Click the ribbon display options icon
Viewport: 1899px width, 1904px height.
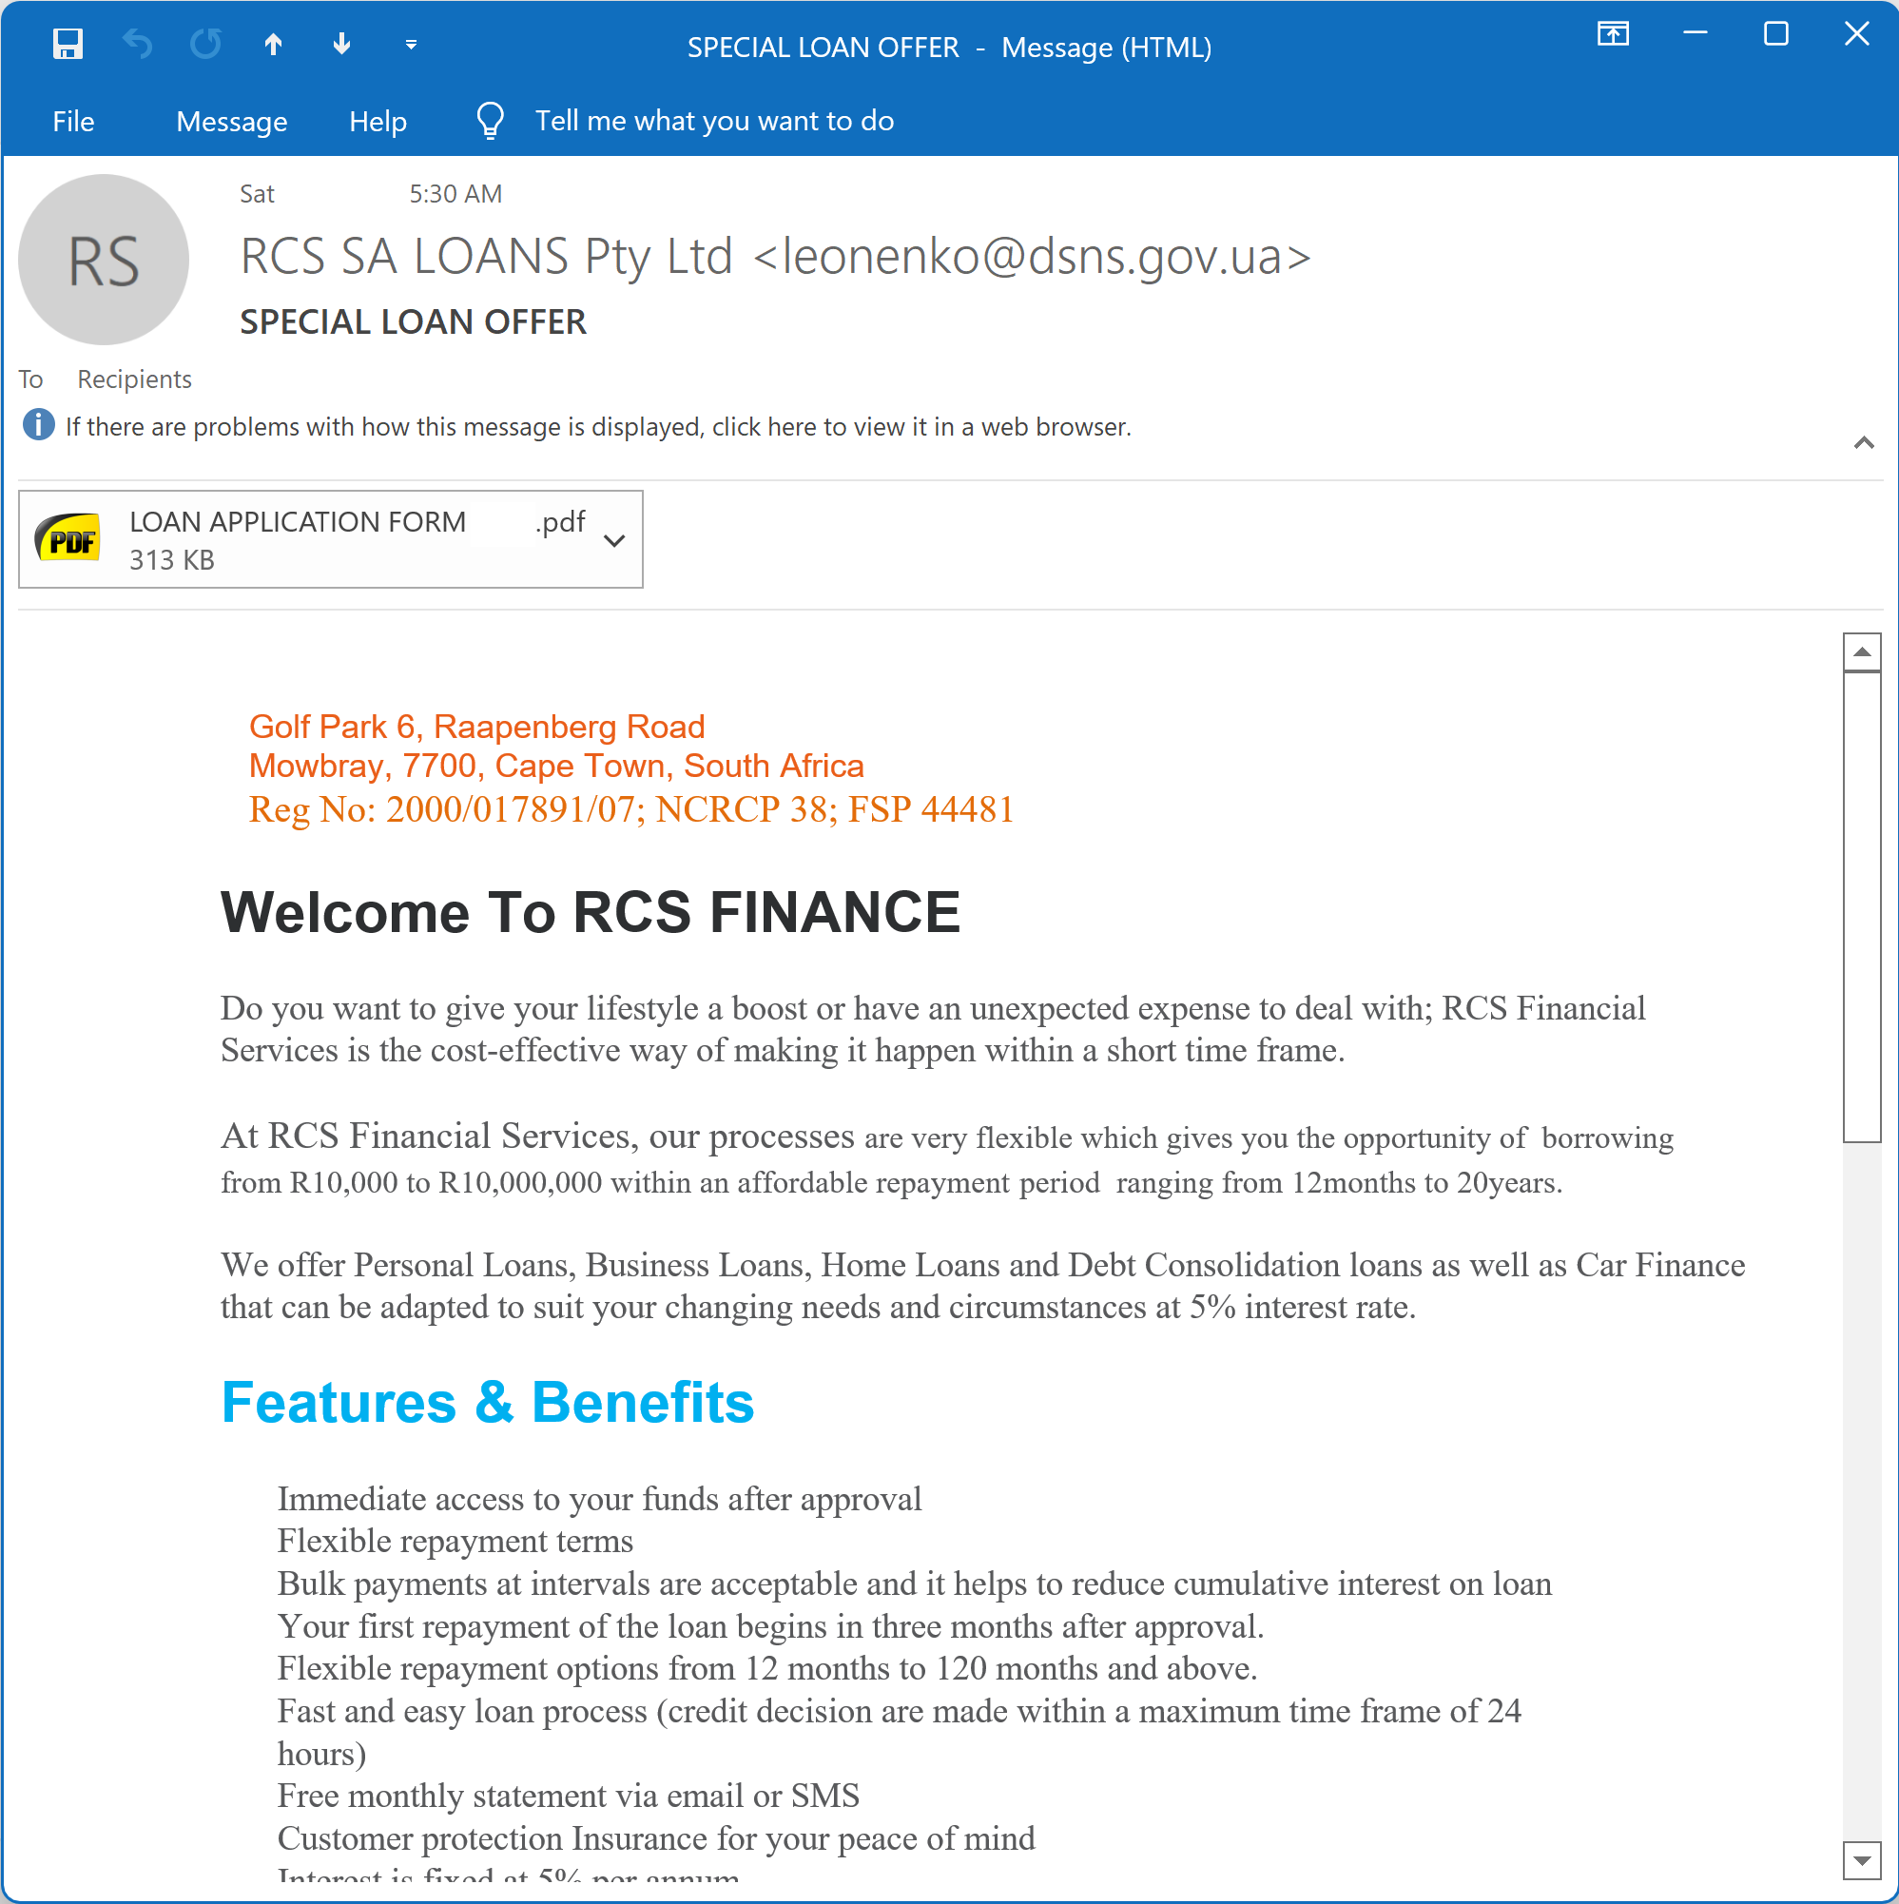click(1613, 34)
